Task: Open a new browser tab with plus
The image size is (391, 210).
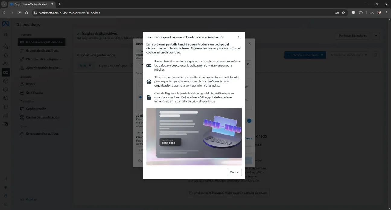Action: pyautogui.click(x=59, y=4)
